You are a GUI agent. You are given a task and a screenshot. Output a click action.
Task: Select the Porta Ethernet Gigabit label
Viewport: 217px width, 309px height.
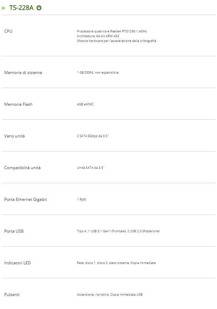pyautogui.click(x=26, y=200)
